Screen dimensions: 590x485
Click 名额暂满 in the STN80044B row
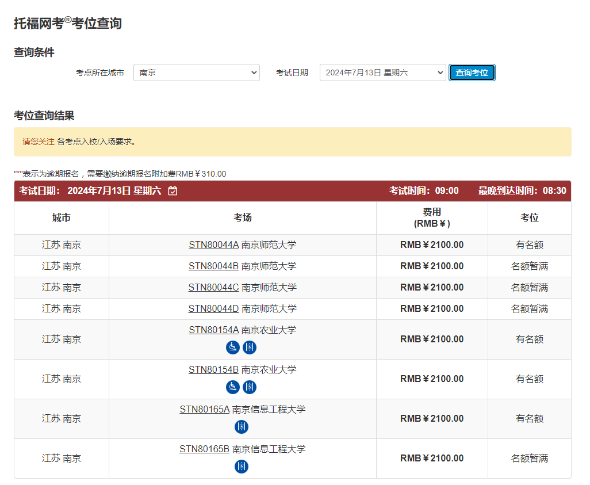[530, 266]
